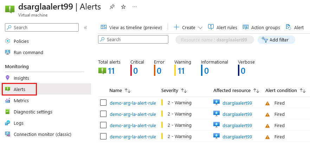
Task: Mark the page as favorite with the star
Action: pos(123,7)
